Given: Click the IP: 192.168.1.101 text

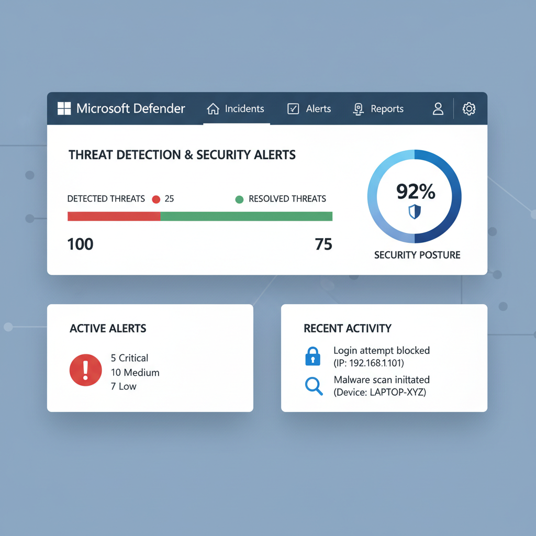Looking at the screenshot, I should [369, 363].
